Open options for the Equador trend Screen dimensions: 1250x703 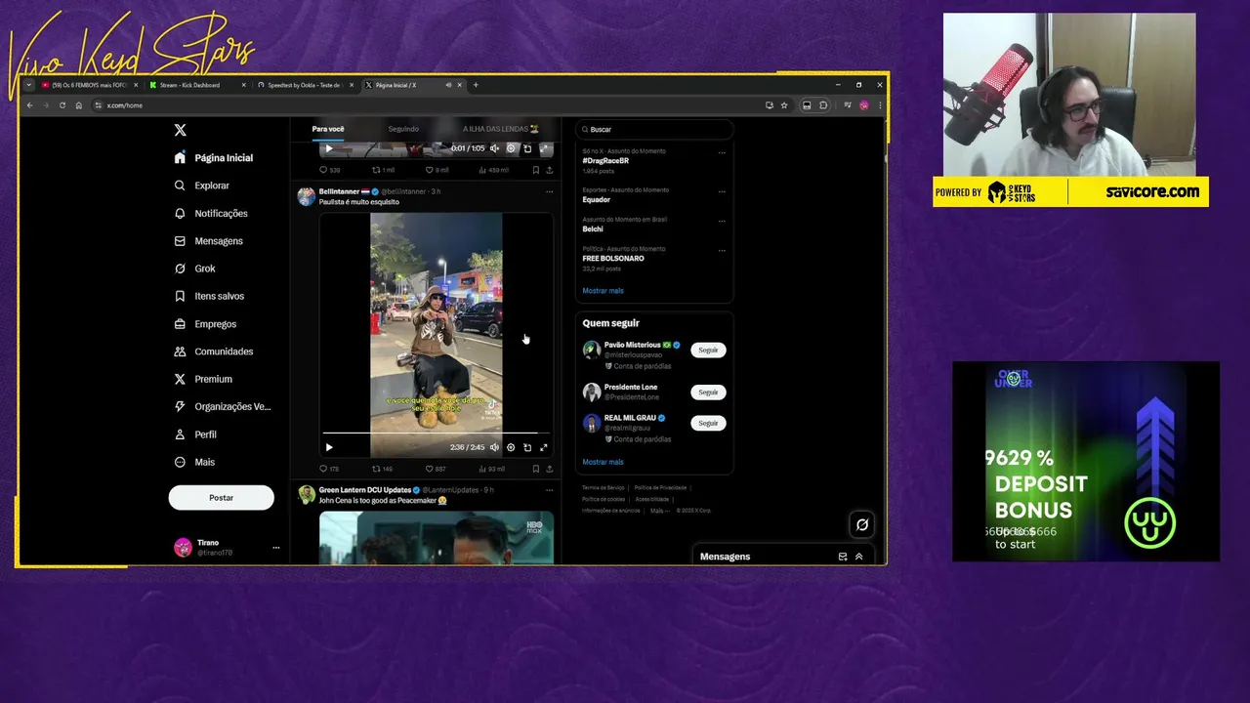pos(722,191)
